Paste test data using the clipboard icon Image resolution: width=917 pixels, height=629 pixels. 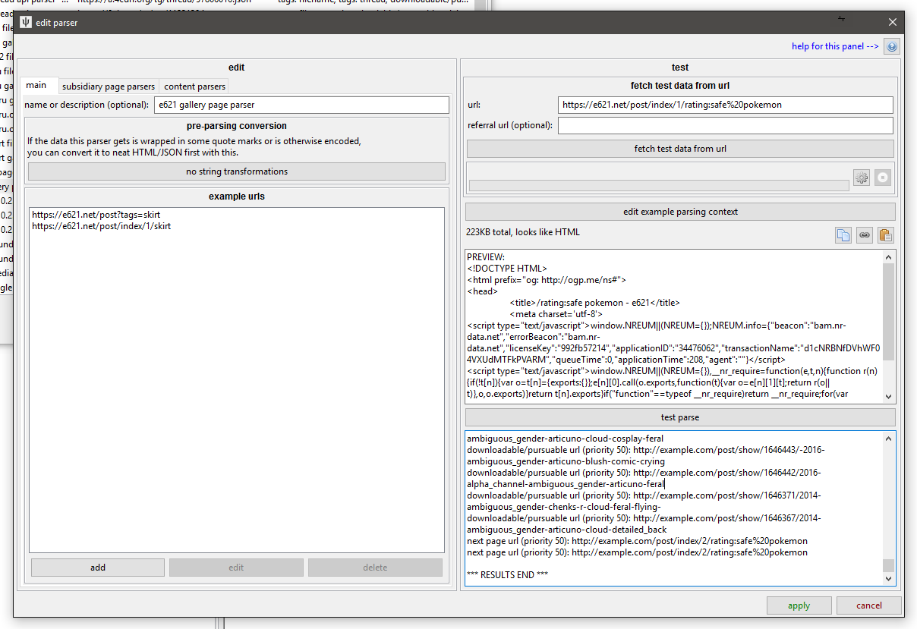click(885, 235)
